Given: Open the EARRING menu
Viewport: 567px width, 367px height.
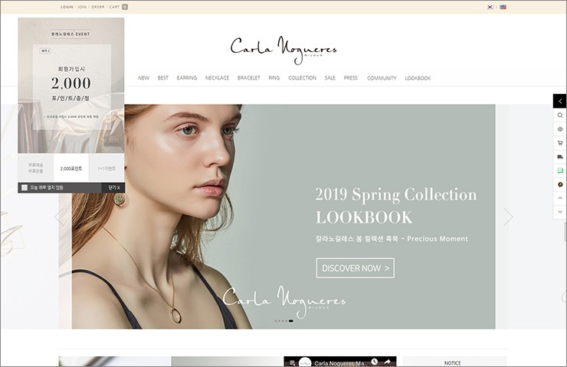Looking at the screenshot, I should (x=187, y=78).
